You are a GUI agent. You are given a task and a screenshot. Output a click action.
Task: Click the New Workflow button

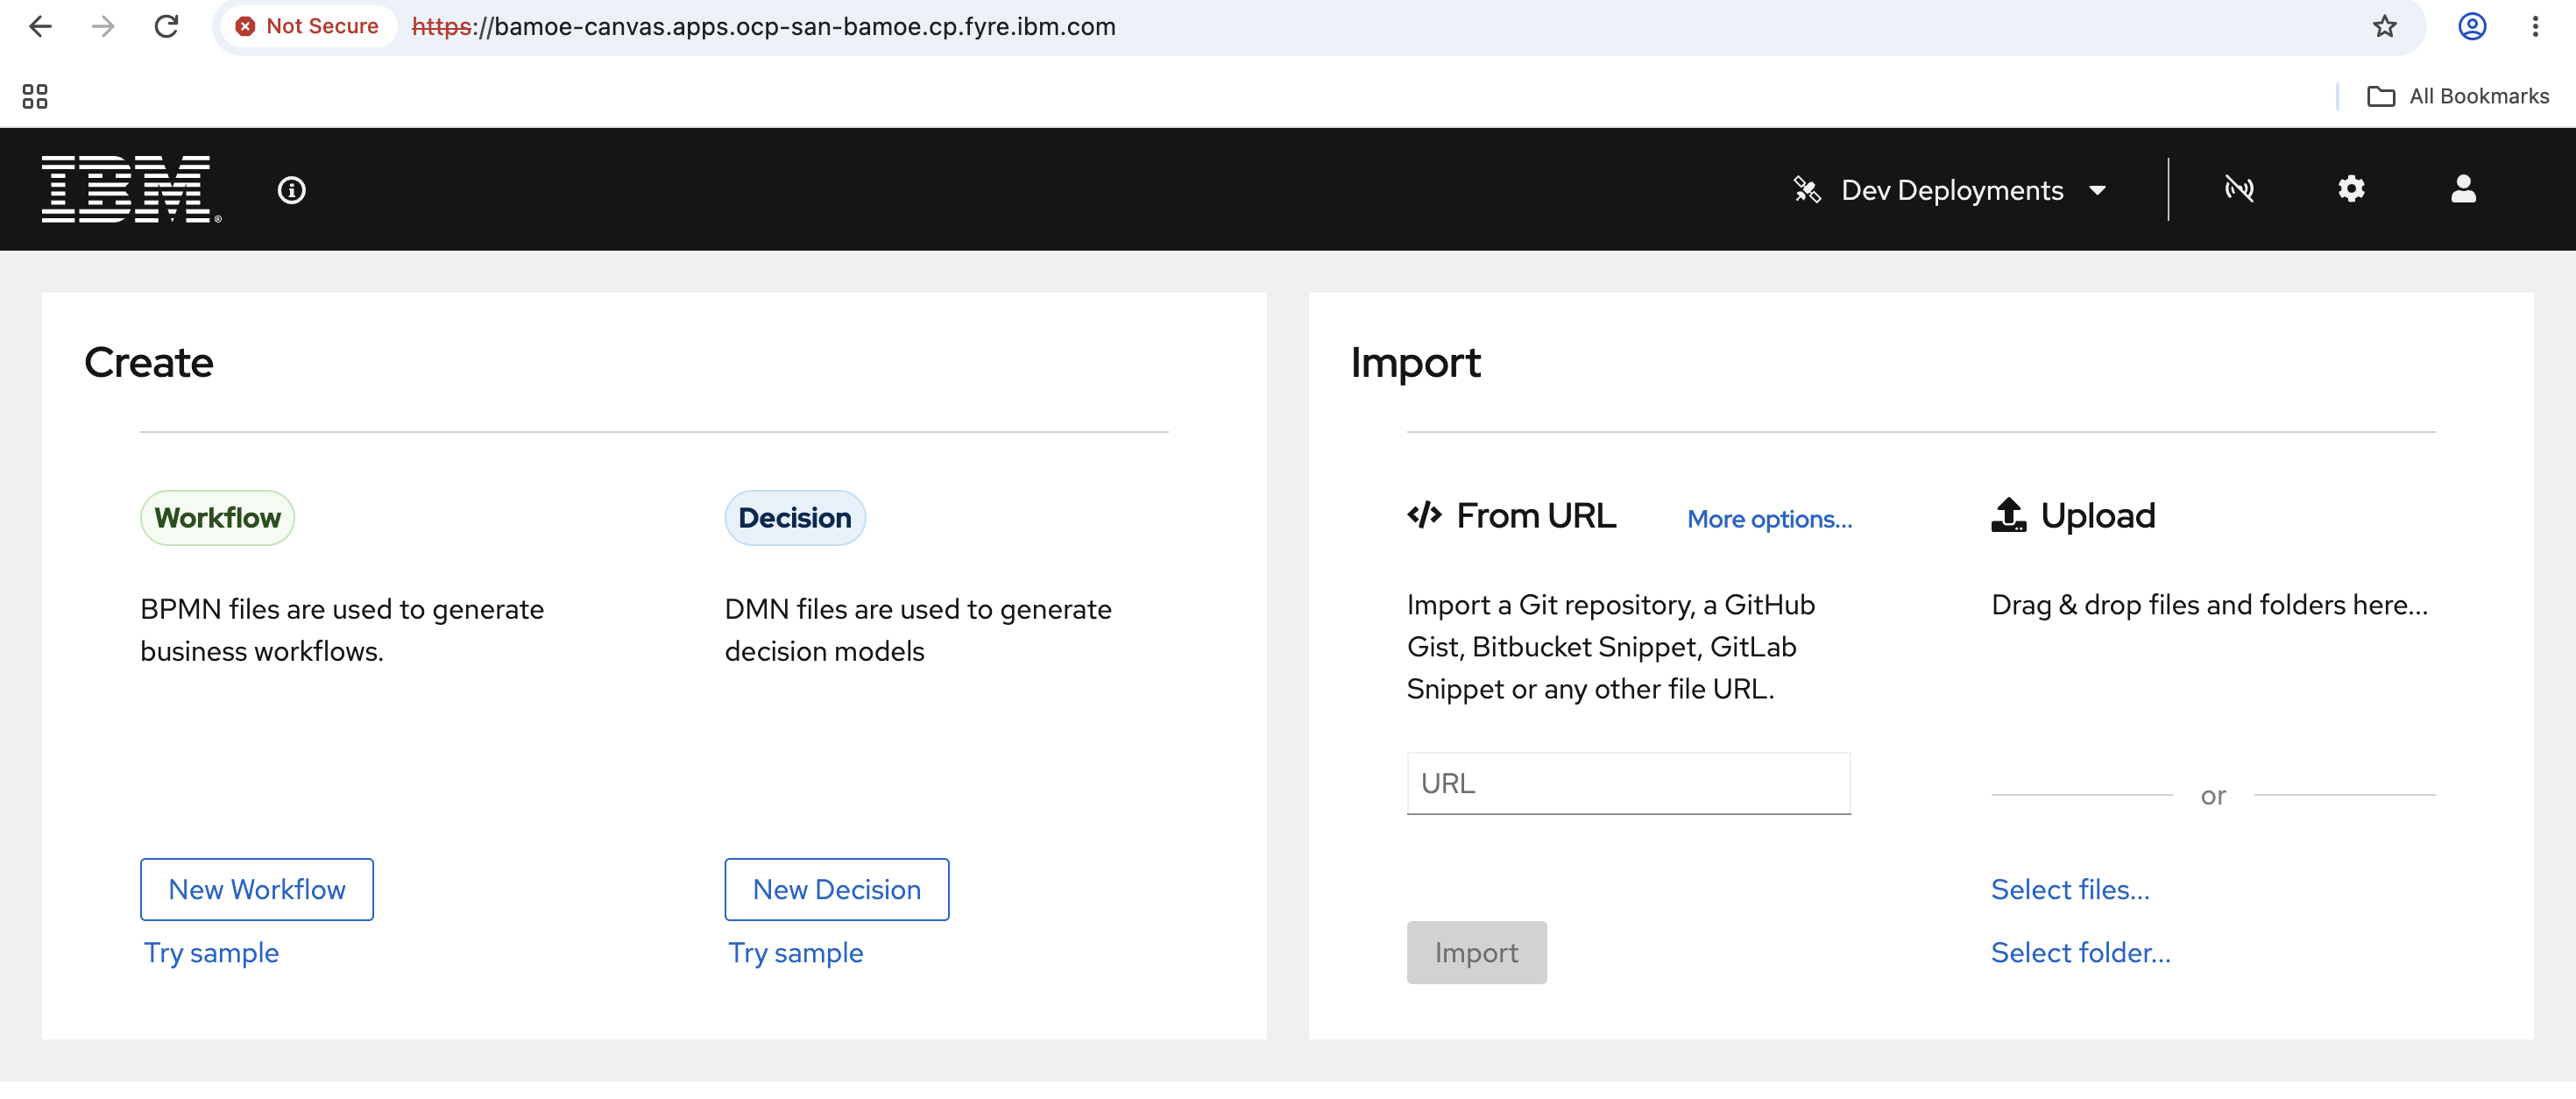[x=257, y=889]
